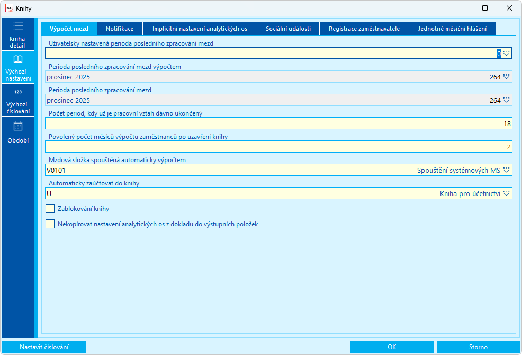The image size is (522, 355).
Task: Expand Automaticky zaúčtovat do knihy dropdown
Action: pyautogui.click(x=506, y=194)
